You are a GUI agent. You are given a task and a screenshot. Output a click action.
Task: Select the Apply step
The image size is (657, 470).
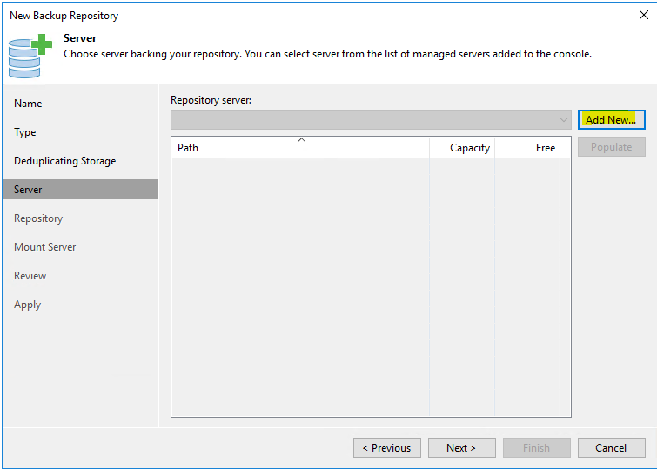[28, 305]
